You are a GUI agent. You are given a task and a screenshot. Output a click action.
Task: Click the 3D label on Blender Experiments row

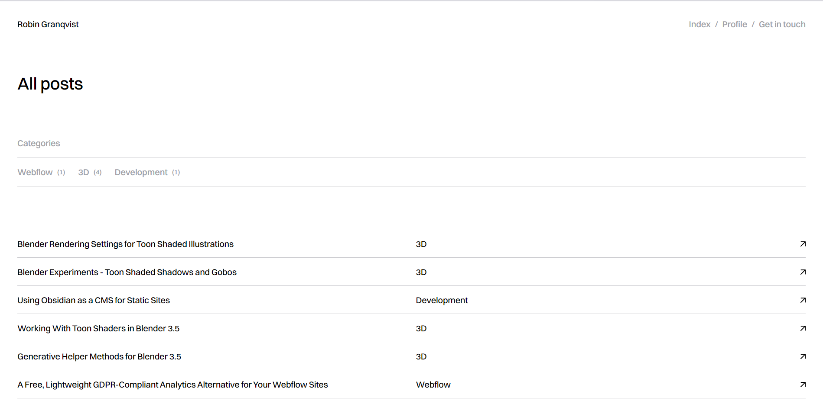coord(421,272)
